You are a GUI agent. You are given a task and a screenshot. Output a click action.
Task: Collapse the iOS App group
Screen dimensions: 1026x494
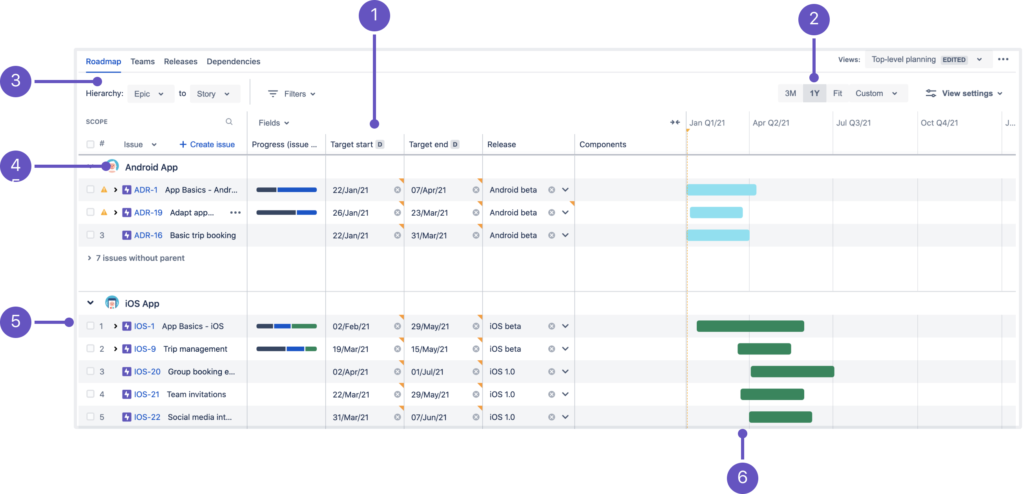point(90,303)
